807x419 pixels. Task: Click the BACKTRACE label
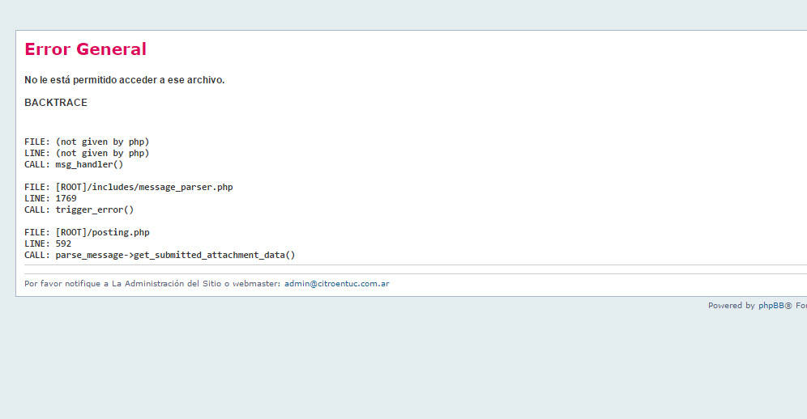(56, 103)
